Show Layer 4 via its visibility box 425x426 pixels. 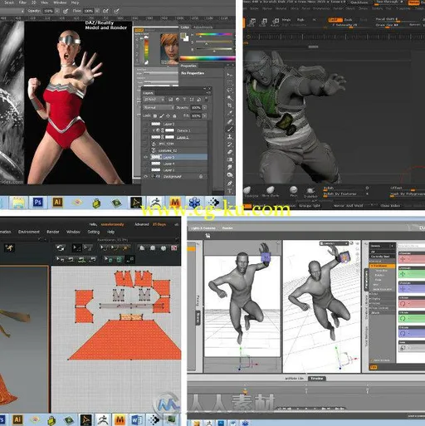(x=145, y=164)
